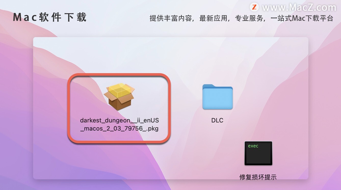Screen dimensions: 341x190
Task: Click the green exec text inside terminal icon
Action: [x=253, y=146]
